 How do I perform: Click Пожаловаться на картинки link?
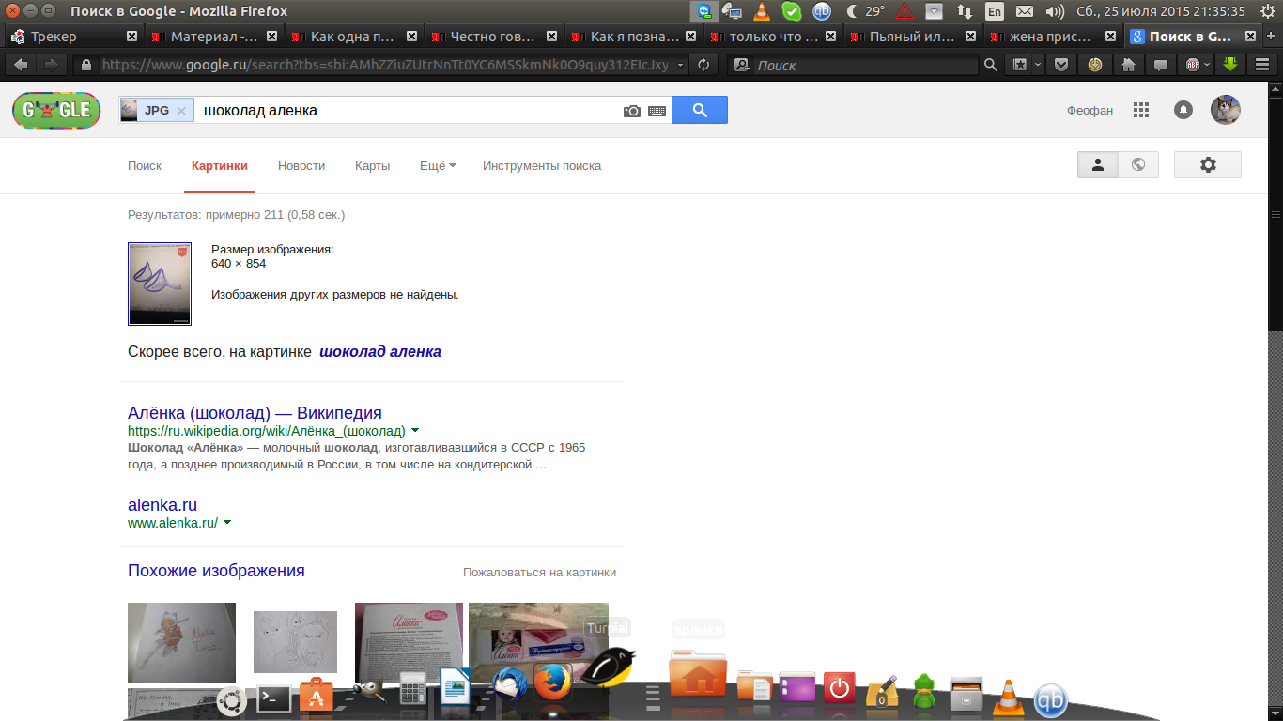click(x=539, y=572)
